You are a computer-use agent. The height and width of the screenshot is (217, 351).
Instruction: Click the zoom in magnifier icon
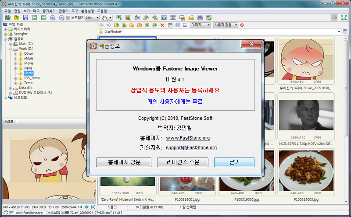53,17
